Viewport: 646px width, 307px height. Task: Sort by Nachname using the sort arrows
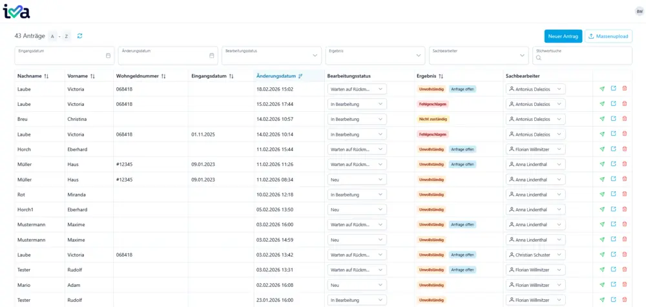(47, 76)
